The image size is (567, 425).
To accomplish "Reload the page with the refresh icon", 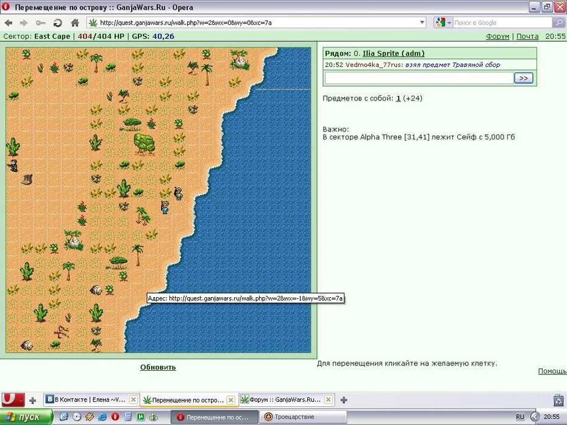I will point(57,23).
